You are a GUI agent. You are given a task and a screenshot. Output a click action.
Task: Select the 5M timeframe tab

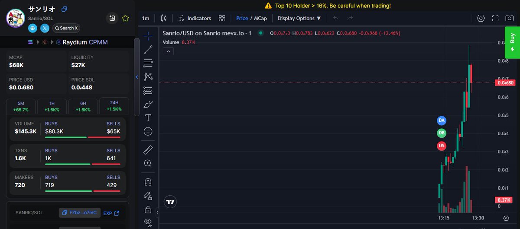point(21,107)
